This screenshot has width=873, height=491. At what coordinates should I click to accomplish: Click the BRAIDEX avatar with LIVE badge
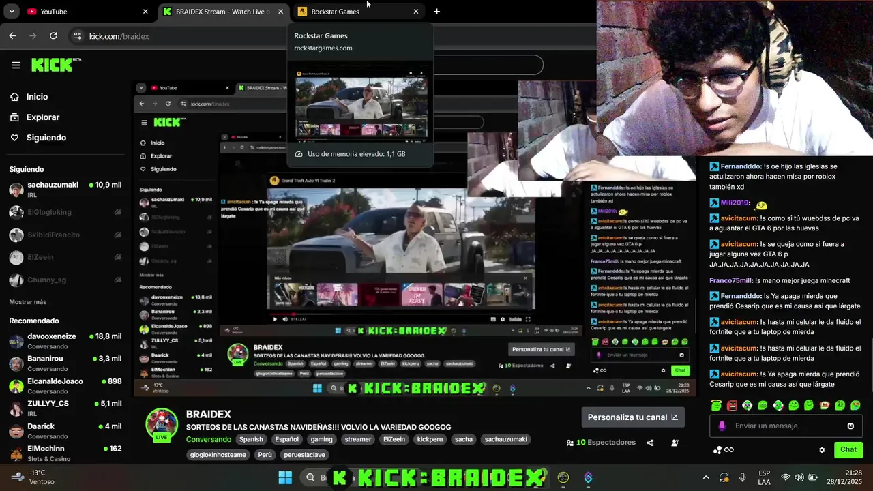[162, 426]
